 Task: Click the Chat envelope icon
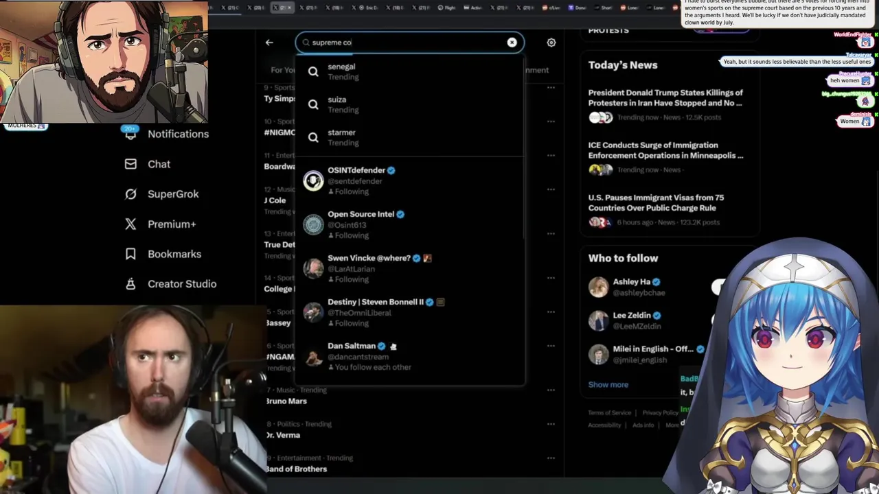130,164
